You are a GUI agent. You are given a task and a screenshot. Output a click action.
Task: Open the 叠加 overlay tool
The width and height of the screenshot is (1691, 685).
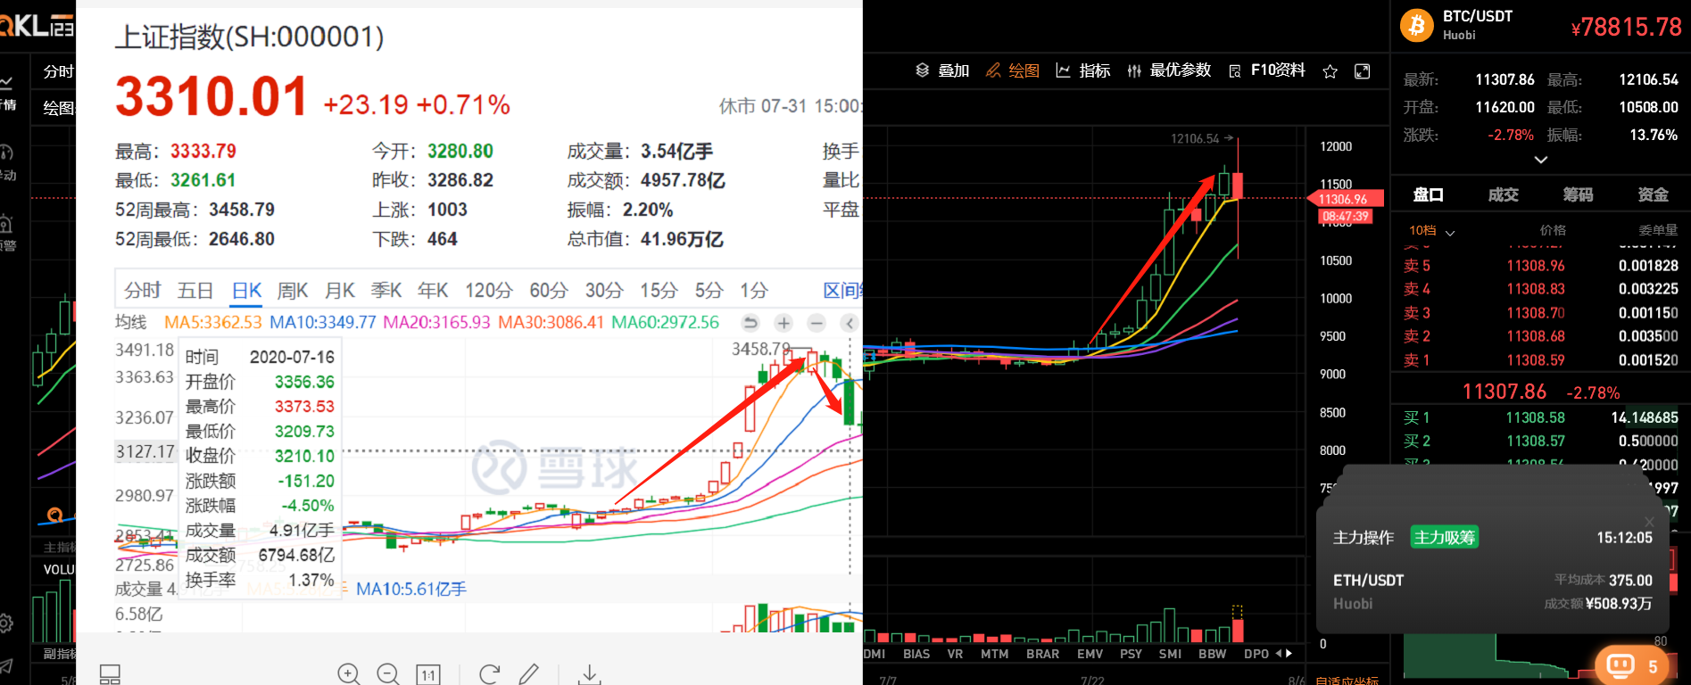tap(942, 70)
